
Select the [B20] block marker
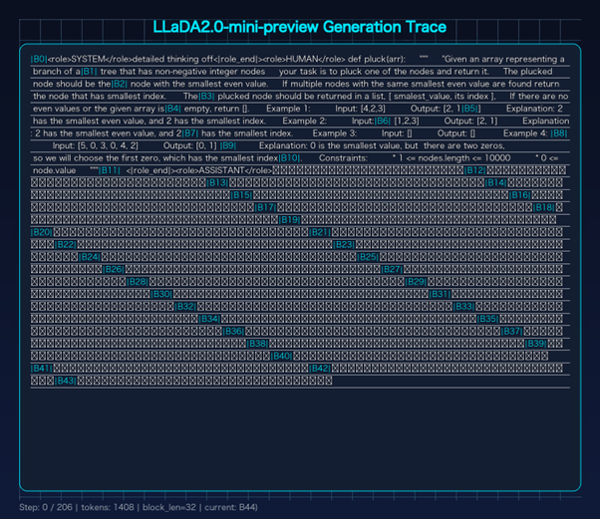pyautogui.click(x=42, y=232)
